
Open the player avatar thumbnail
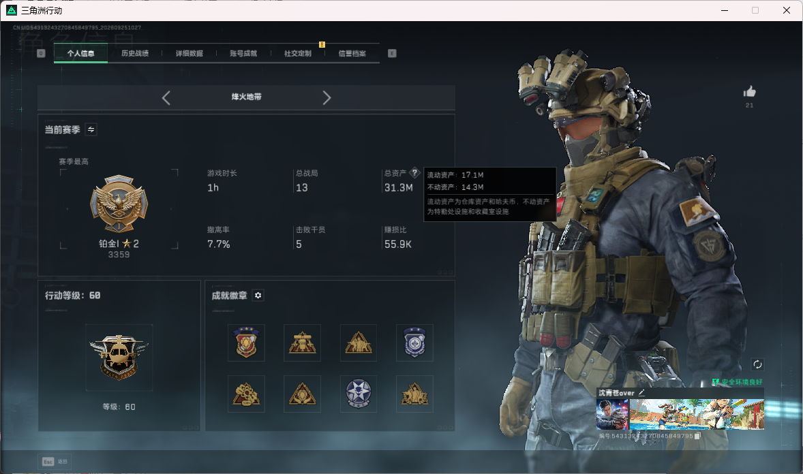(x=612, y=414)
